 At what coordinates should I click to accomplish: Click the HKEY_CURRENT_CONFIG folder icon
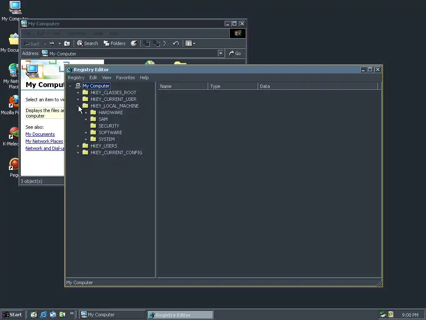[x=85, y=152]
